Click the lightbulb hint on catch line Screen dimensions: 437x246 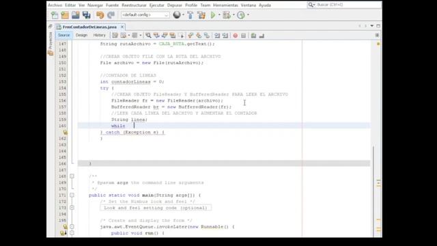[65, 132]
